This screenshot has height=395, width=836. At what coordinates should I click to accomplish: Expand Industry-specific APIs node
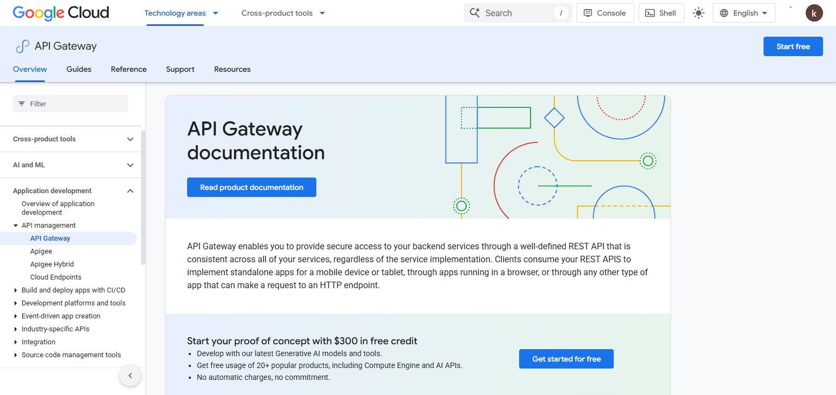coord(16,329)
